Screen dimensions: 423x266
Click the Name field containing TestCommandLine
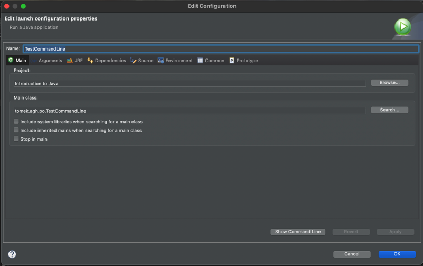click(x=221, y=49)
